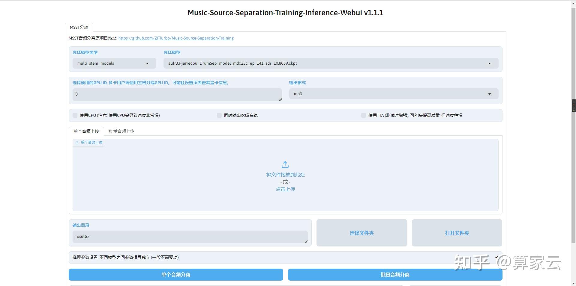Click the 打开文件夹 button
The height and width of the screenshot is (286, 576).
pyautogui.click(x=457, y=233)
